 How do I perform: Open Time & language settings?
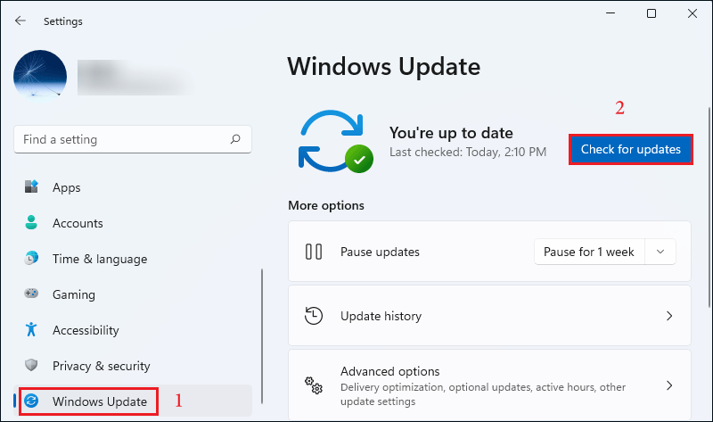click(100, 259)
